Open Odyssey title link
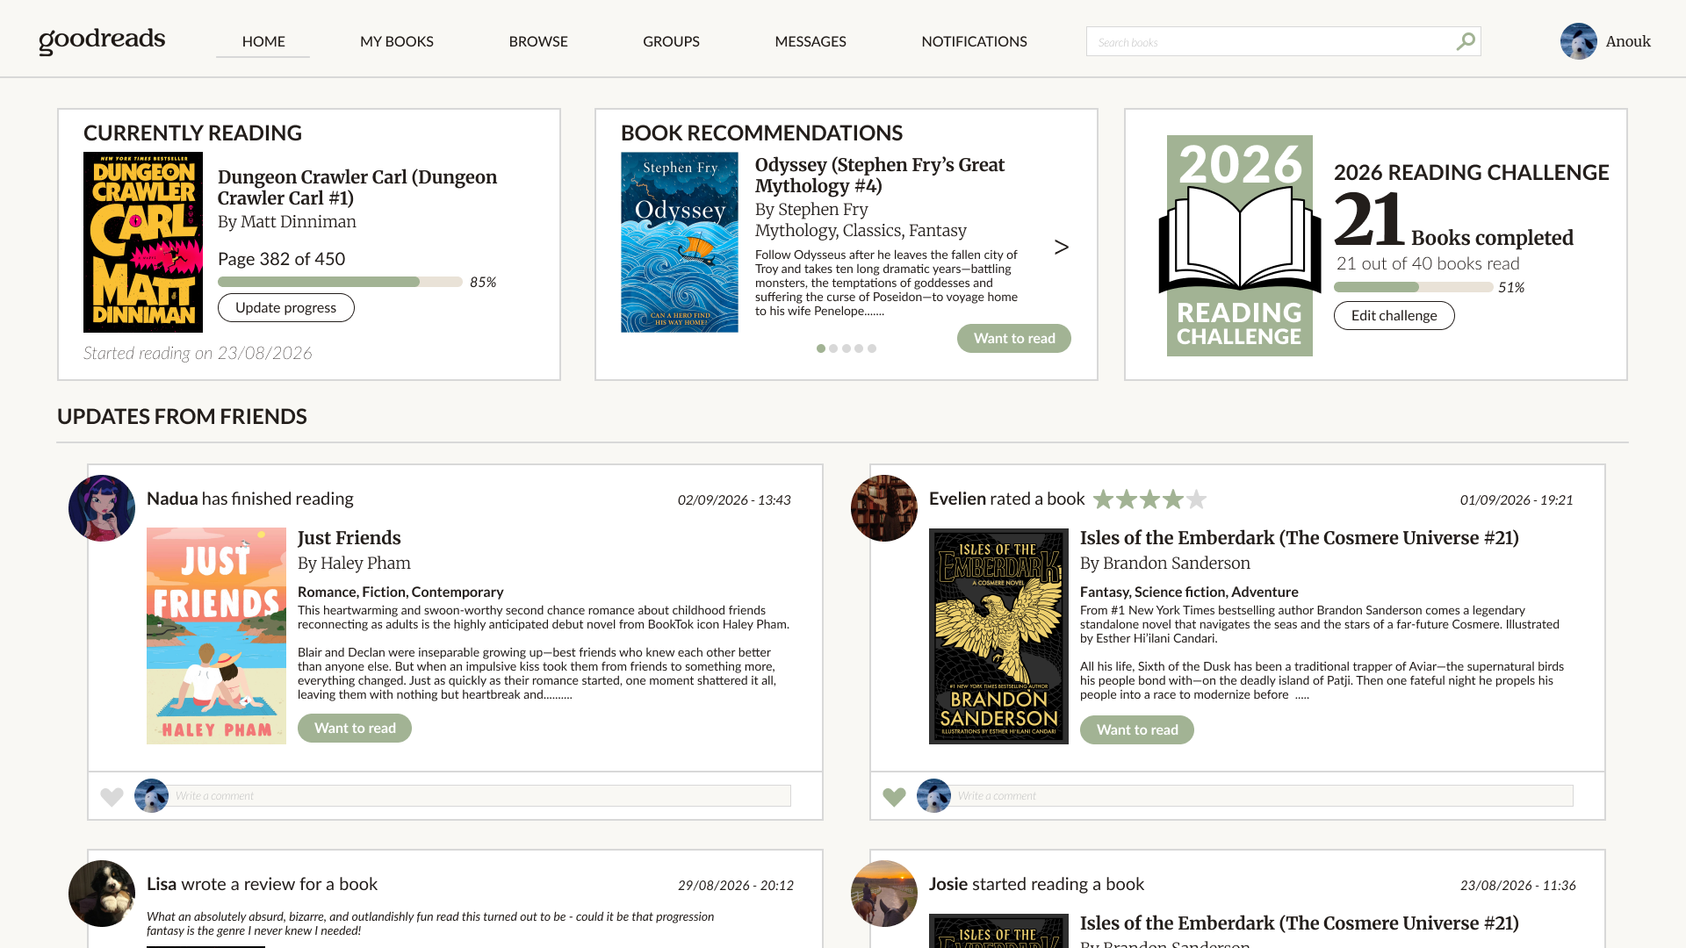Viewport: 1686px width, 948px height. point(880,176)
